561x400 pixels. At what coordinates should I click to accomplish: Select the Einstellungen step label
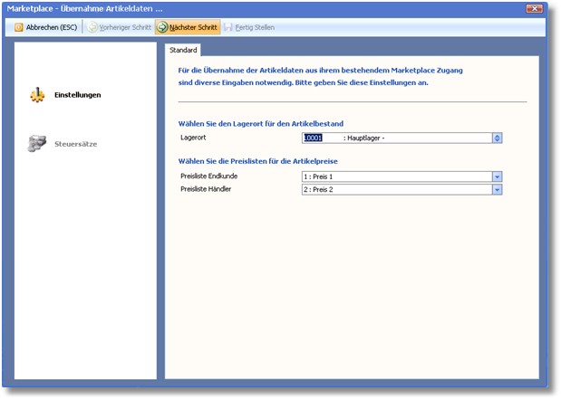coord(77,94)
